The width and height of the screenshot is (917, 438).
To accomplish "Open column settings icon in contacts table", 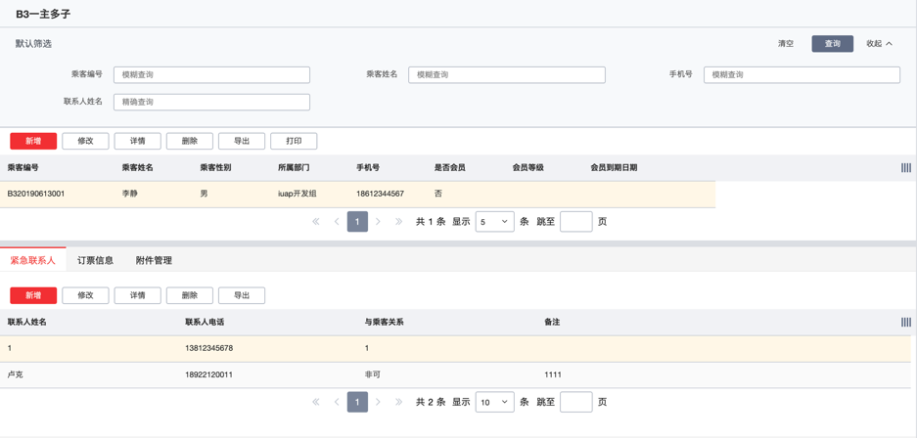I will pos(906,322).
